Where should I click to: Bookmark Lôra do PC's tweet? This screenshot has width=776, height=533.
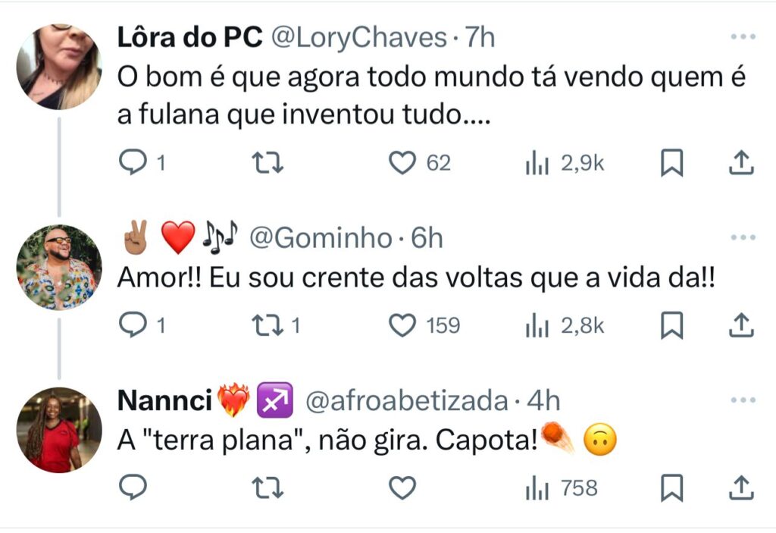(x=671, y=163)
